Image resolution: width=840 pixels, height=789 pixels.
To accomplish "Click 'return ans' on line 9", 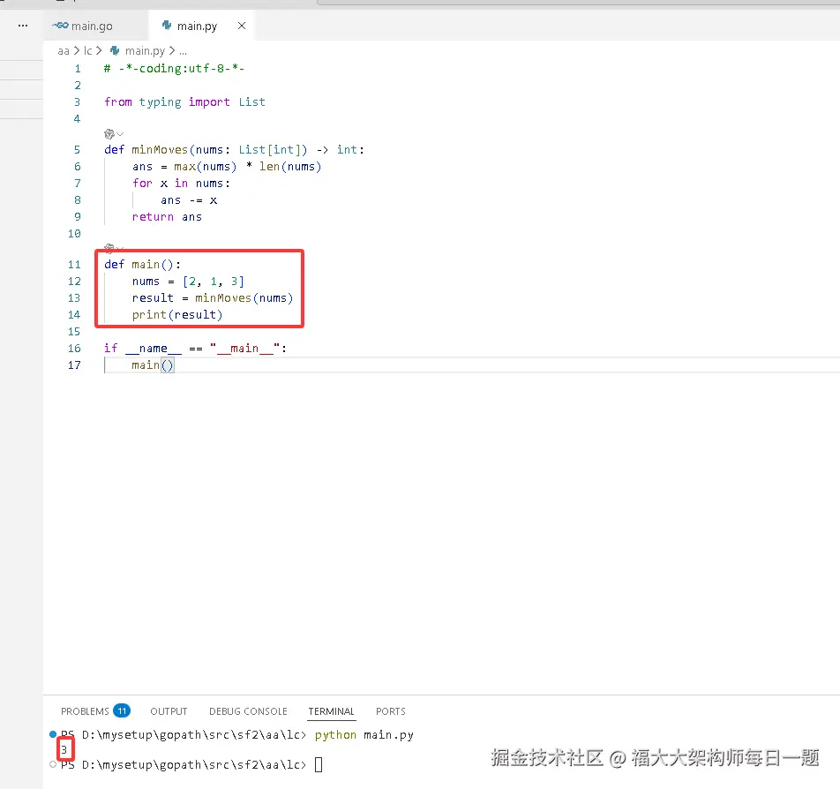I will [x=167, y=216].
